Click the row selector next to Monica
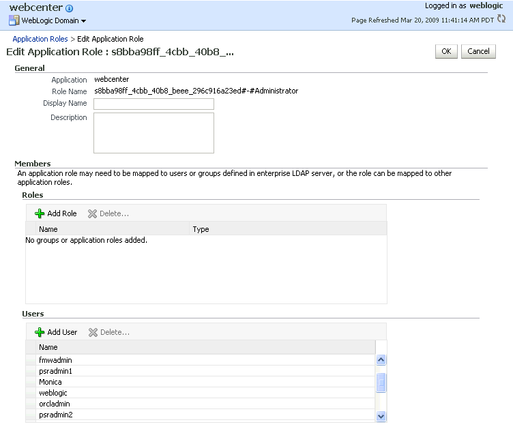Screen dimensions: 513x431 coord(31,382)
